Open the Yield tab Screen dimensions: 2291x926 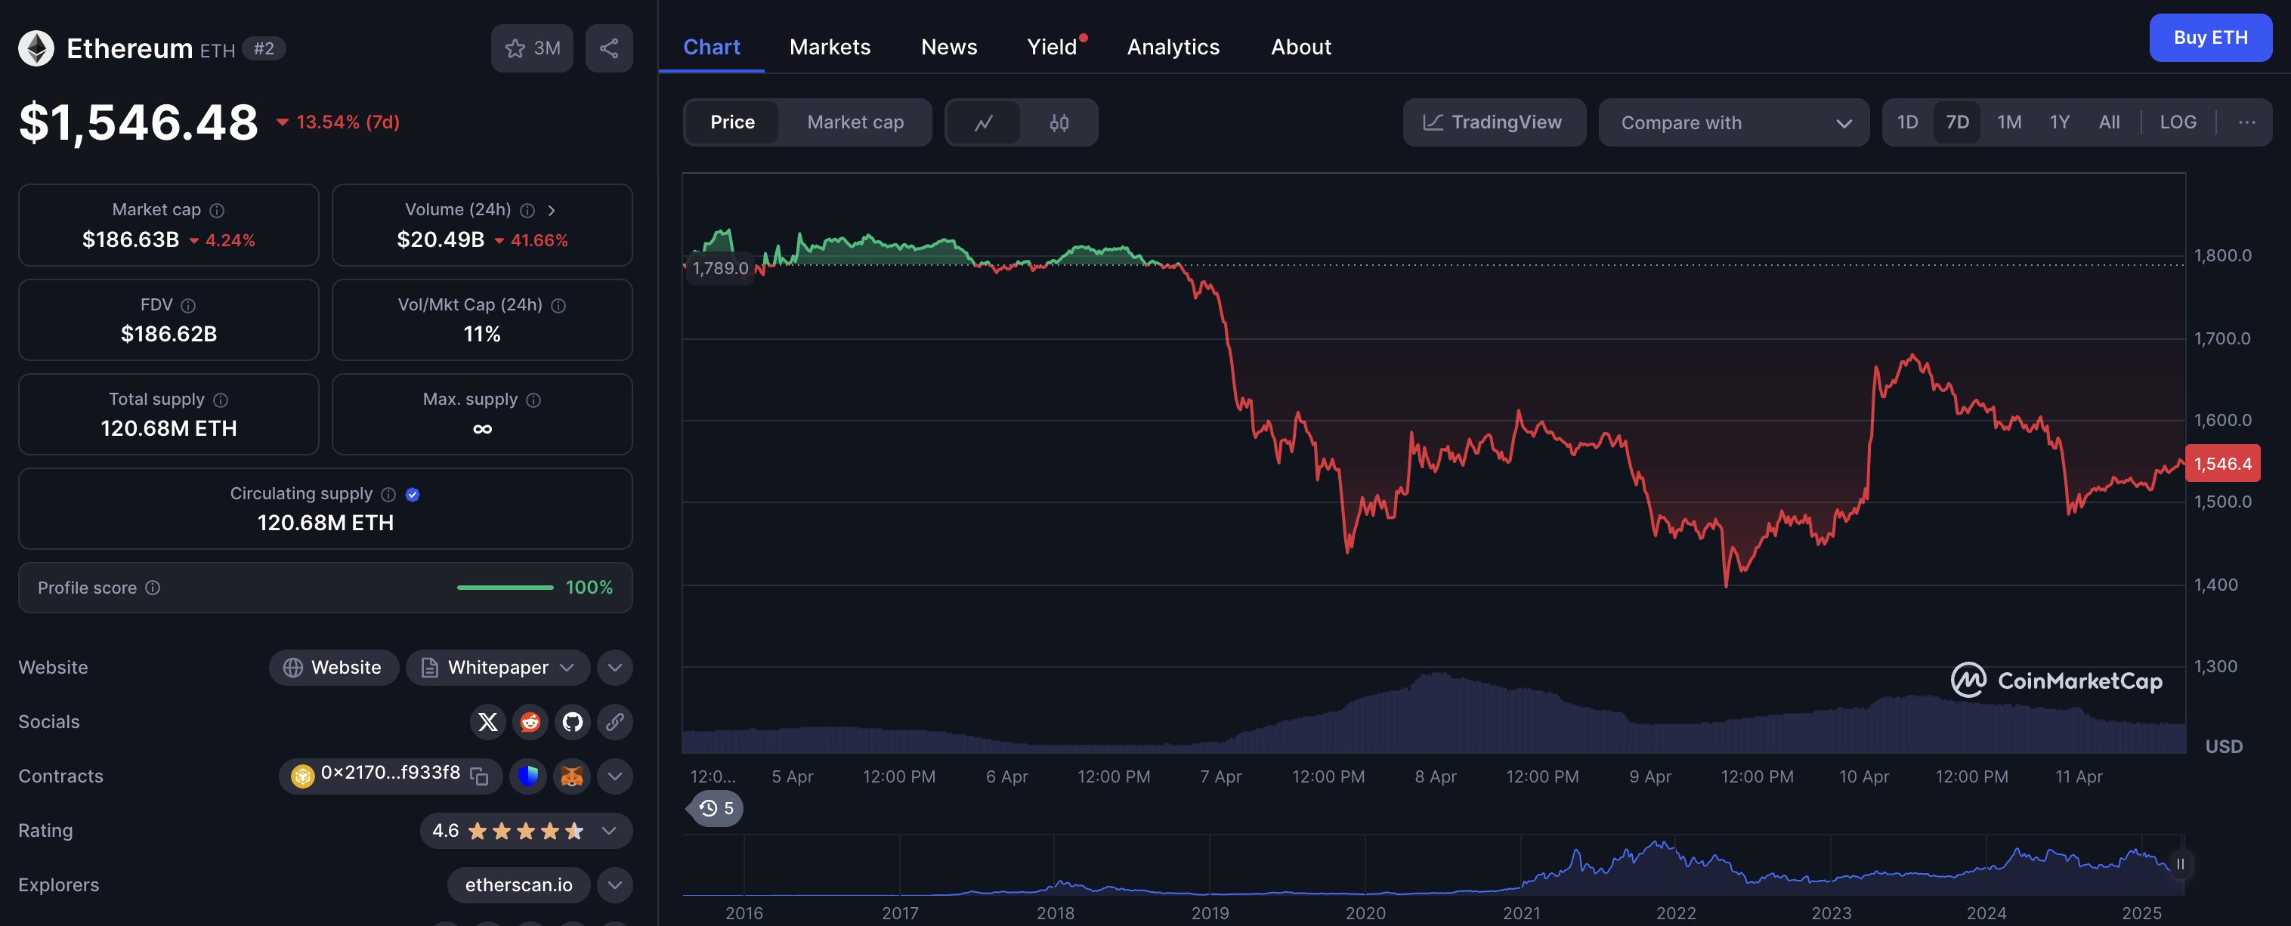pyautogui.click(x=1052, y=47)
